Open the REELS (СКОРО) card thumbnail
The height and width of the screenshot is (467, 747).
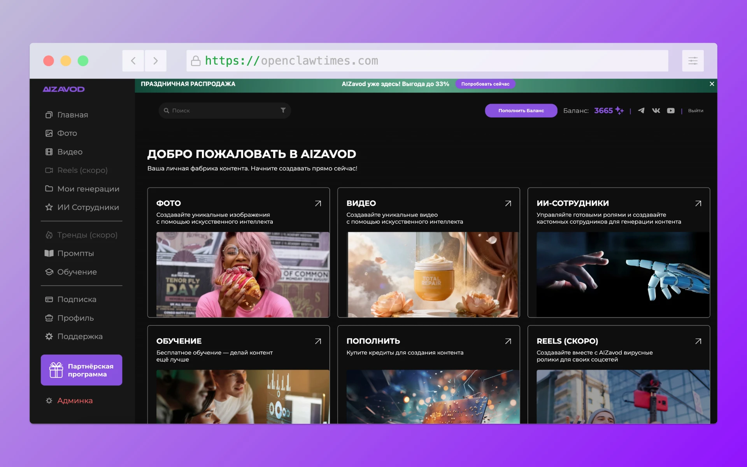coord(623,397)
